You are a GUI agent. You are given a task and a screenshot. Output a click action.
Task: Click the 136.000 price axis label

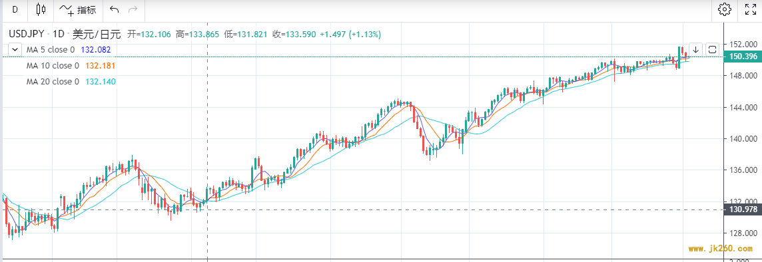[743, 170]
